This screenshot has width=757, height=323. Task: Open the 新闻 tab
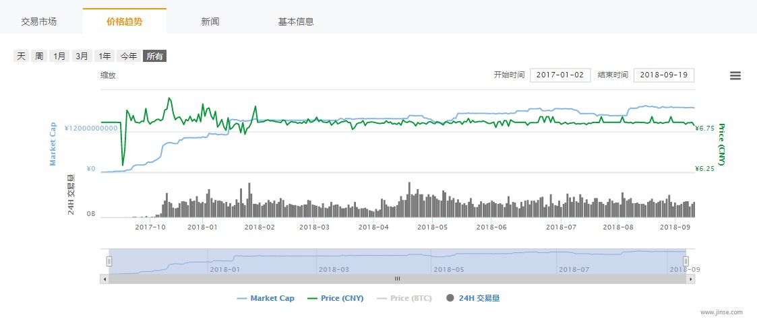pos(210,22)
